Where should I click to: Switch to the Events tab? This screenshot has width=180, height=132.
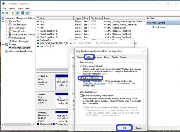(x=123, y=57)
